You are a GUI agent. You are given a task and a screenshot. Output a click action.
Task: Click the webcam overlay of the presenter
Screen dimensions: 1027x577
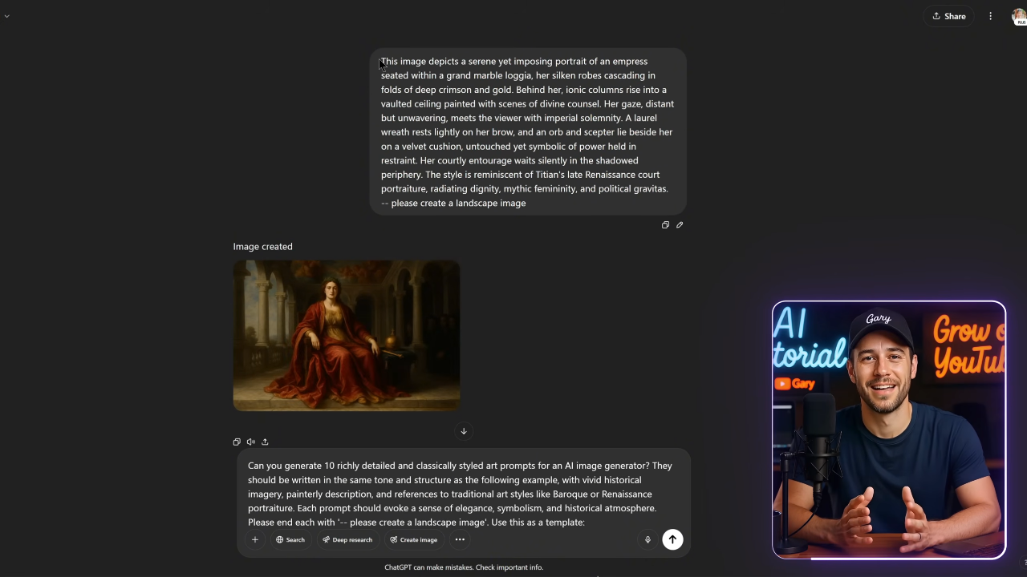[889, 430]
